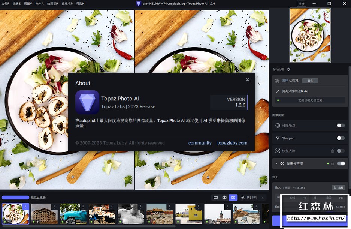The image size is (351, 229).
Task: Open the 视图V menu
Action: click(28, 4)
